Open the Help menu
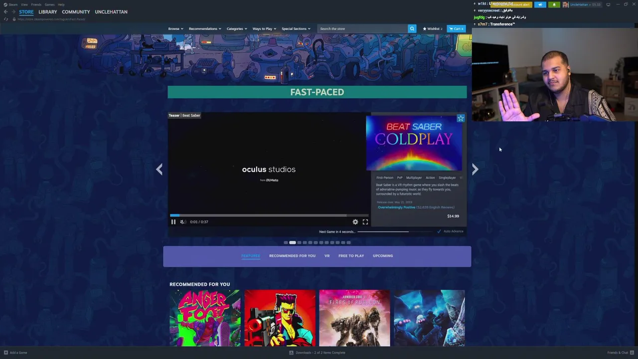This screenshot has width=638, height=359. pyautogui.click(x=61, y=4)
